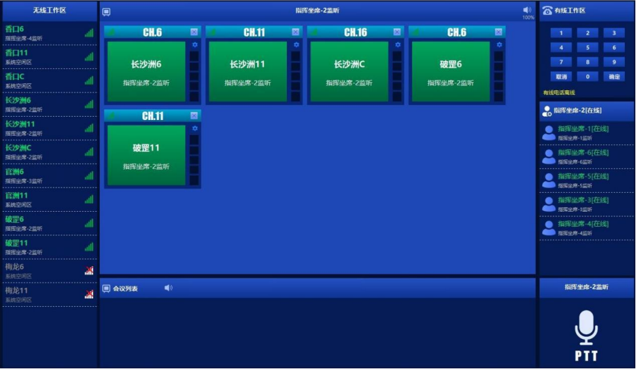This screenshot has height=369, width=636.
Task: Close the 破罡6 channel panel
Action: pyautogui.click(x=498, y=32)
